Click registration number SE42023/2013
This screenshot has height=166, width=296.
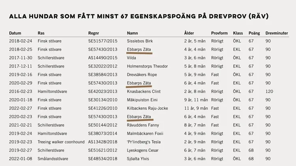pos(103,91)
